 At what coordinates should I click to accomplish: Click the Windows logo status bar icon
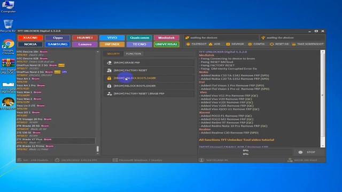[115, 160]
